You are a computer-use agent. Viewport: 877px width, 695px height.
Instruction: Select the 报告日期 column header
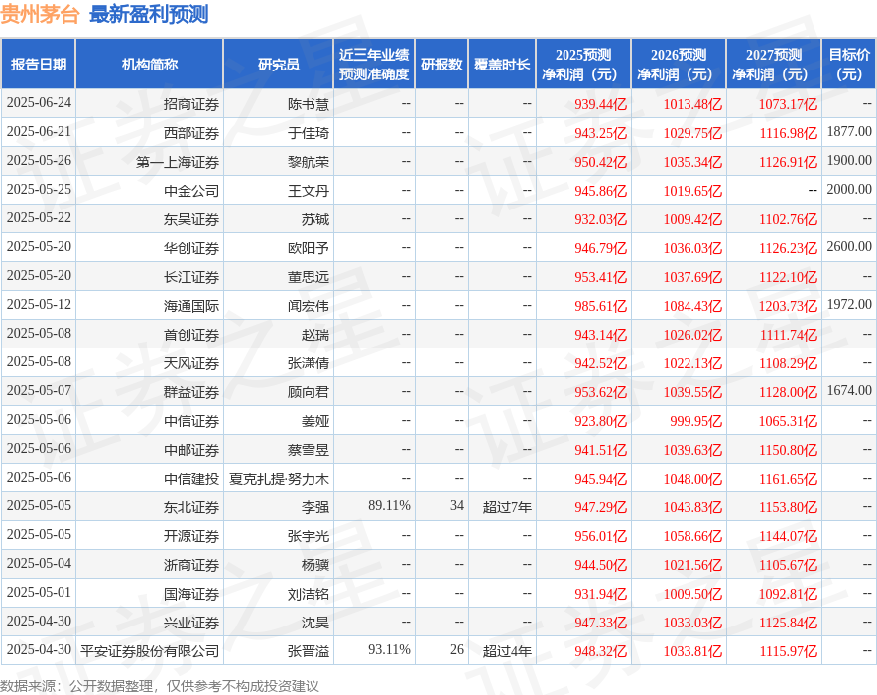(38, 64)
